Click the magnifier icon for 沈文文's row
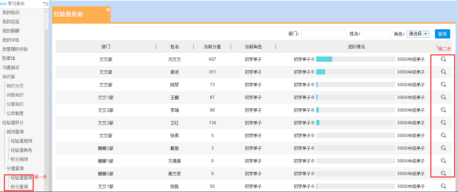The image size is (458, 192). pos(443,59)
